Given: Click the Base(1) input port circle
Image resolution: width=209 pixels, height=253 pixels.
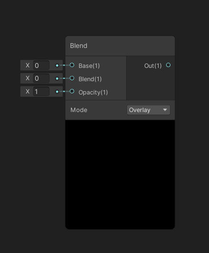Looking at the screenshot, I should click(x=72, y=65).
